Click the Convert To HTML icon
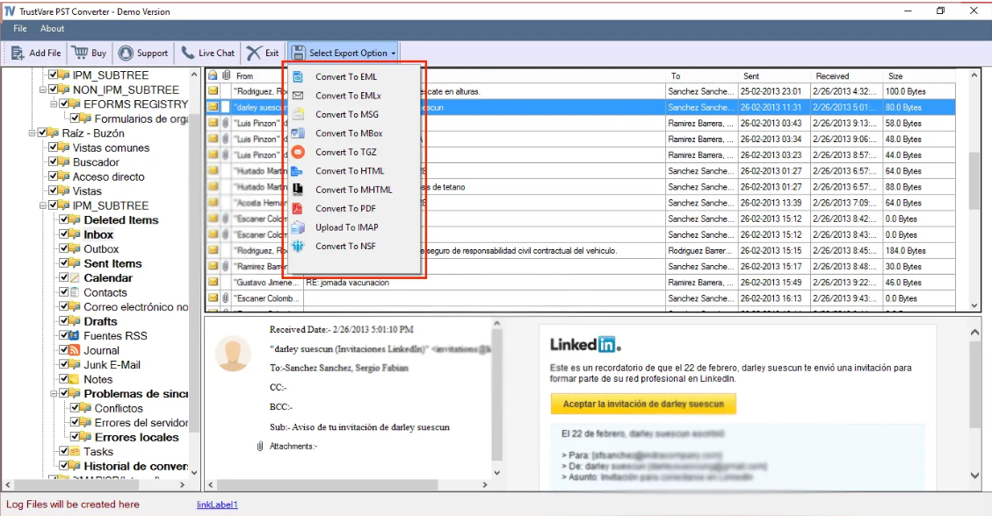Viewport: 992px width, 516px height. (x=297, y=171)
